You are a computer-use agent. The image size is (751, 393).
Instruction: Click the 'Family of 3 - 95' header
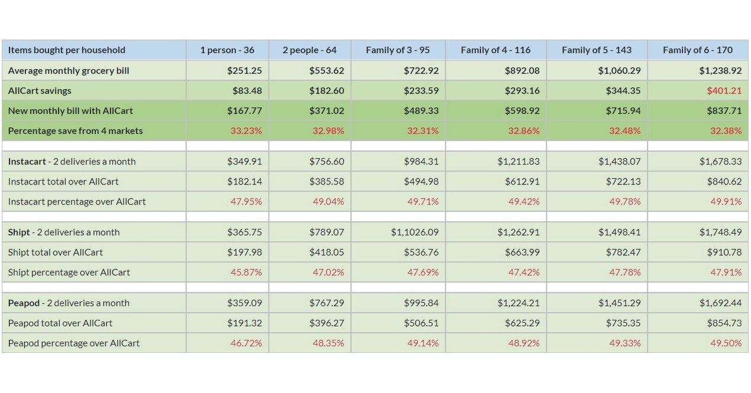pyautogui.click(x=398, y=50)
